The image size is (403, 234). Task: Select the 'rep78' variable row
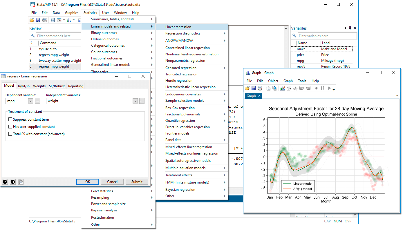pos(322,66)
